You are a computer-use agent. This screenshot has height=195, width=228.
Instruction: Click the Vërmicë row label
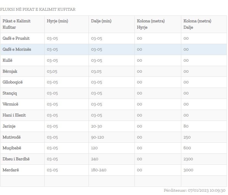pyautogui.click(x=10, y=104)
